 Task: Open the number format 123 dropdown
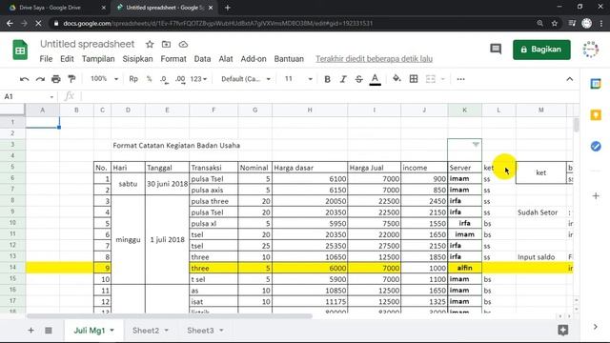coord(198,79)
